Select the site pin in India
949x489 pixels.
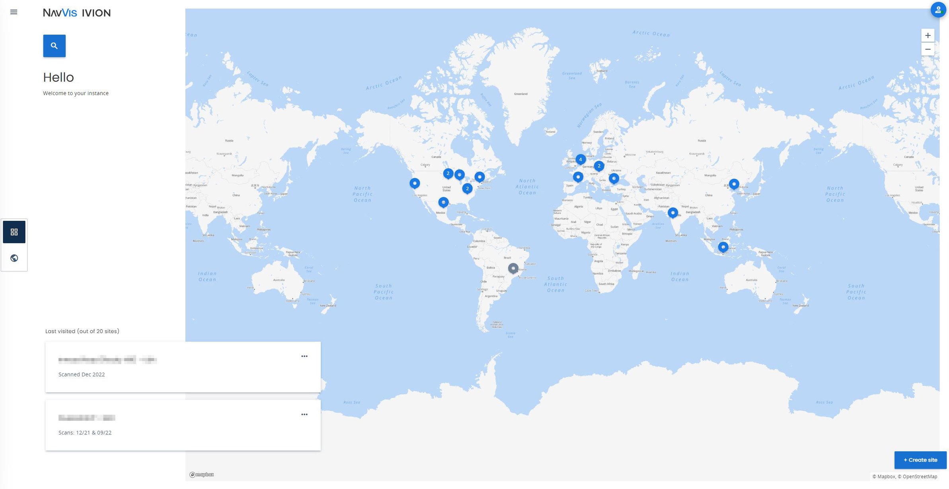click(x=672, y=213)
